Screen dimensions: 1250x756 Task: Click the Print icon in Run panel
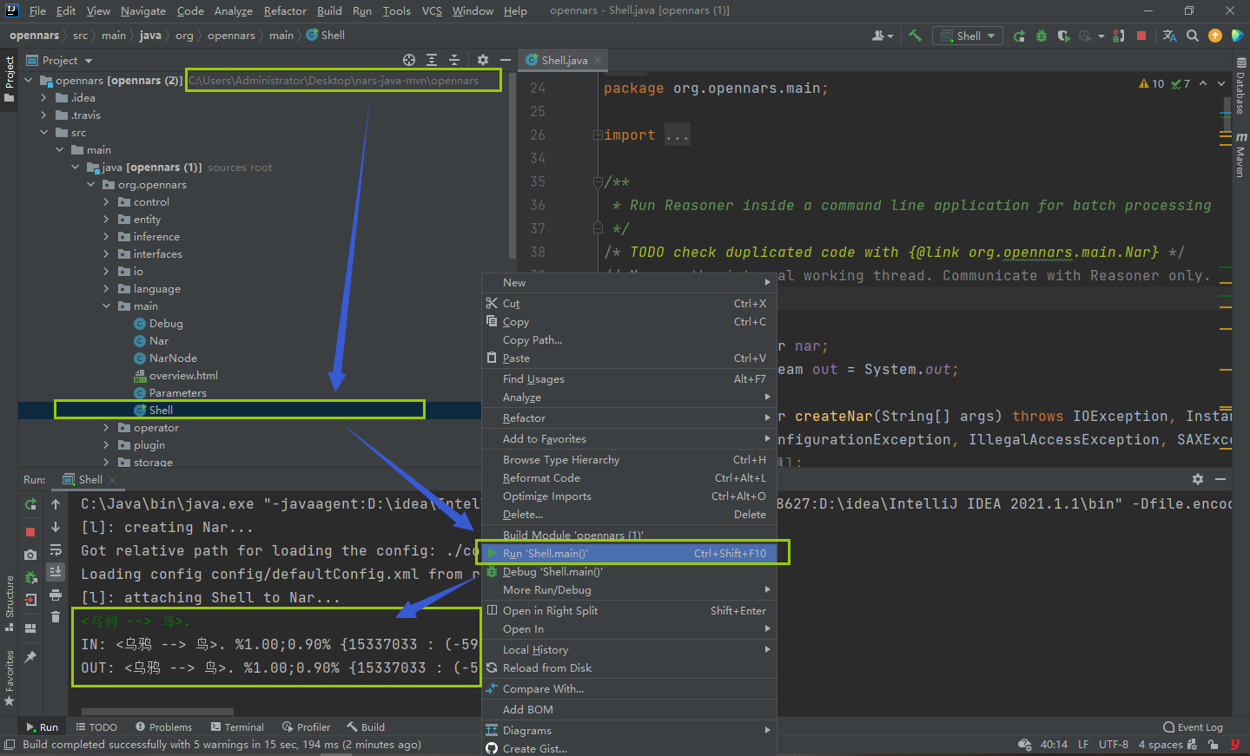(56, 595)
